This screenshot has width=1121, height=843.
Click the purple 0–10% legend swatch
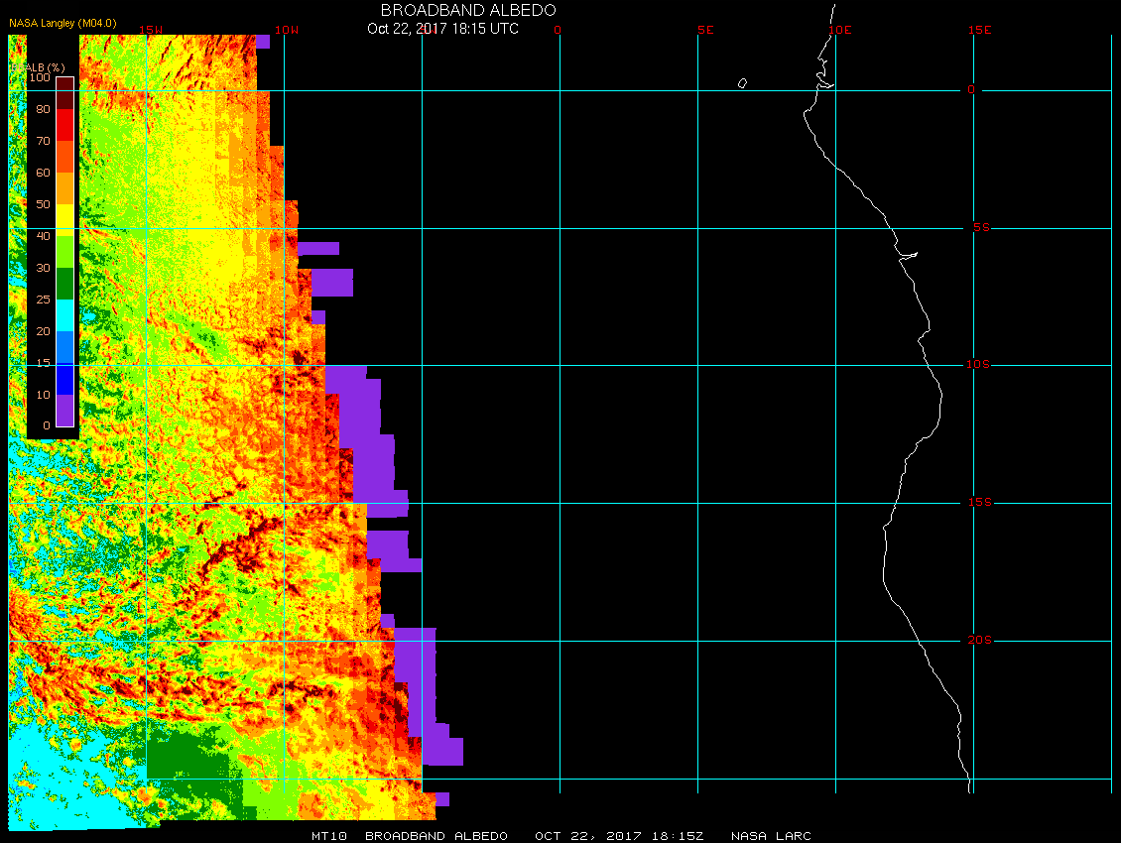64,411
